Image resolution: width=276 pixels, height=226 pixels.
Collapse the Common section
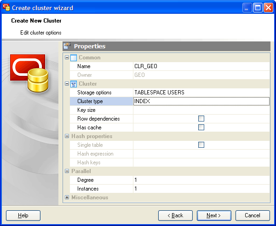click(x=67, y=58)
